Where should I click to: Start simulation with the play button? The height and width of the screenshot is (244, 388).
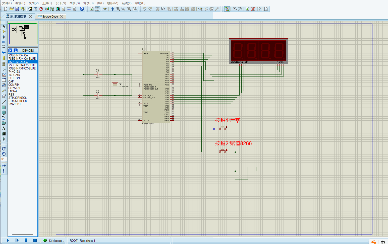8,240
